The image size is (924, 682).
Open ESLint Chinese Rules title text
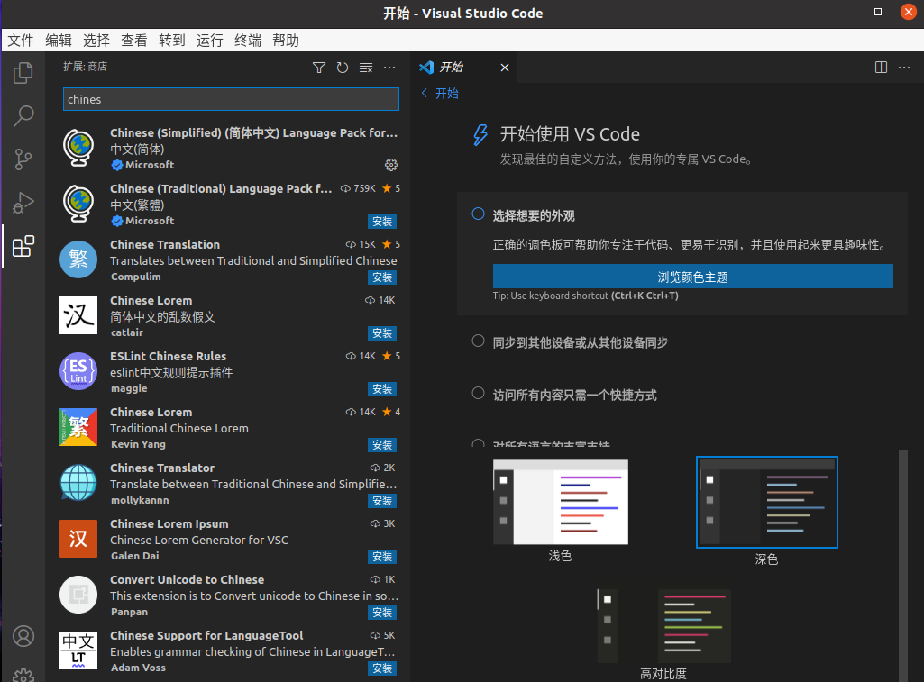pyautogui.click(x=168, y=356)
